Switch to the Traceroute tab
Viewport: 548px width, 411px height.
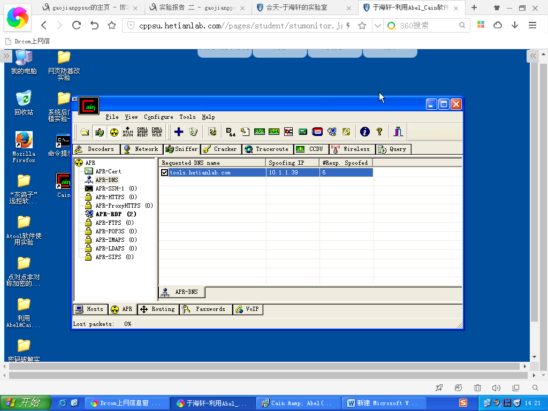(x=268, y=149)
